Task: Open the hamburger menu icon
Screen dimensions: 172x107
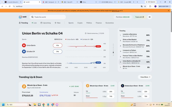Action: 149,17
